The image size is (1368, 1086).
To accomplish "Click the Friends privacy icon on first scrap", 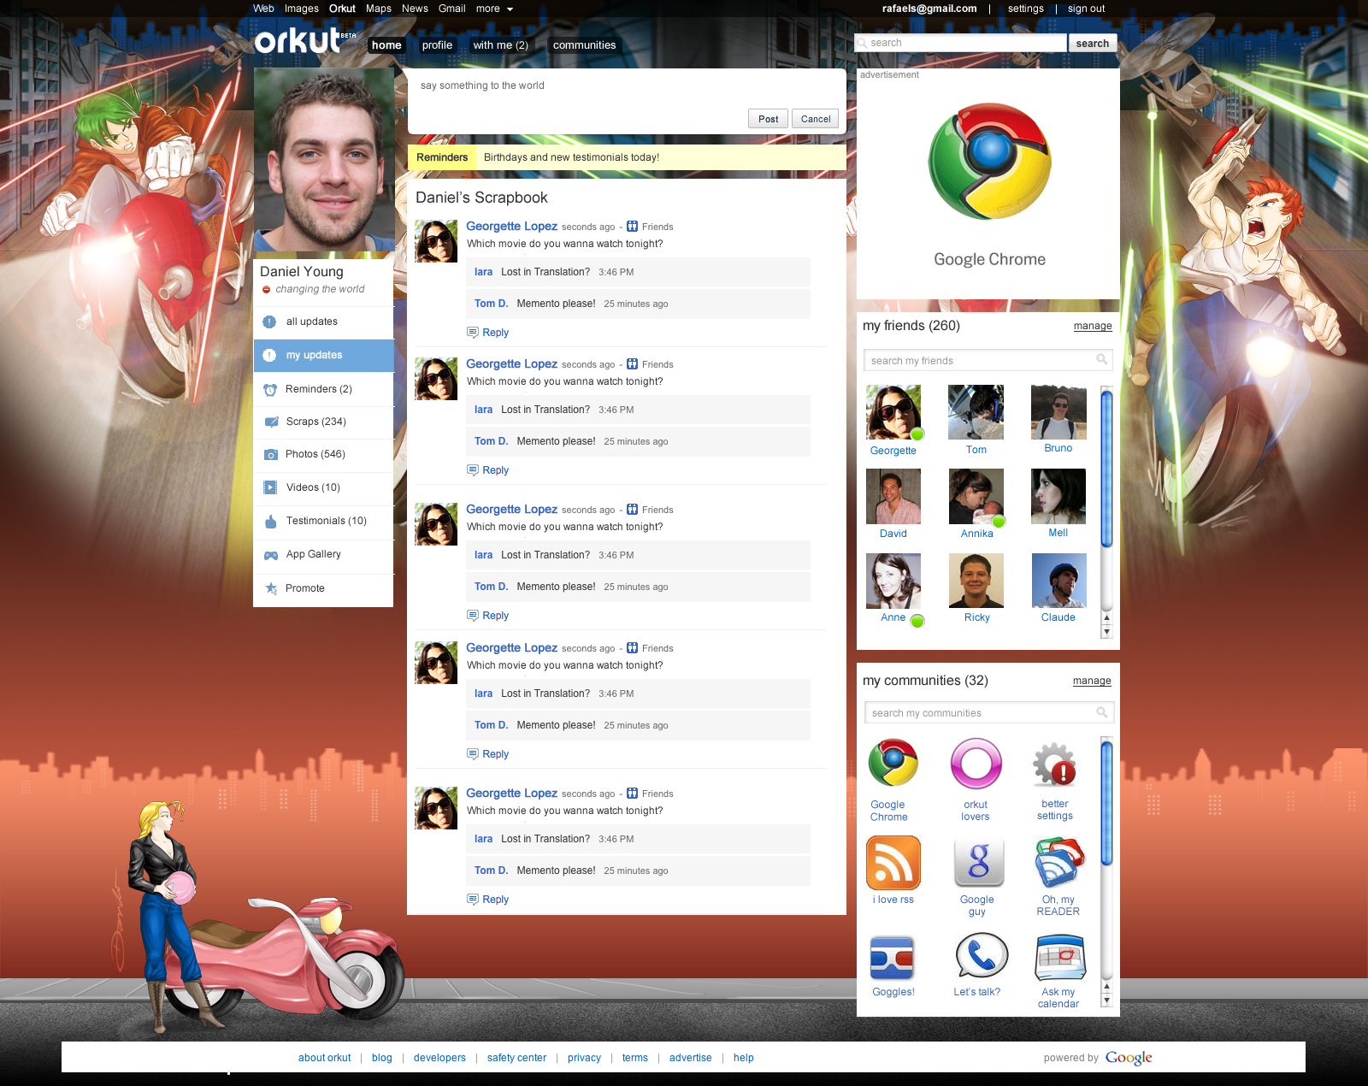I will (x=632, y=227).
